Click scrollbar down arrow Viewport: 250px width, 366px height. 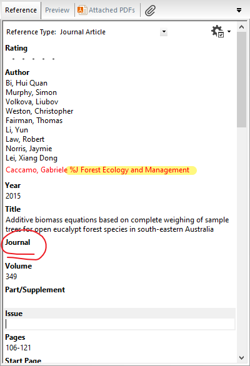pos(242,358)
